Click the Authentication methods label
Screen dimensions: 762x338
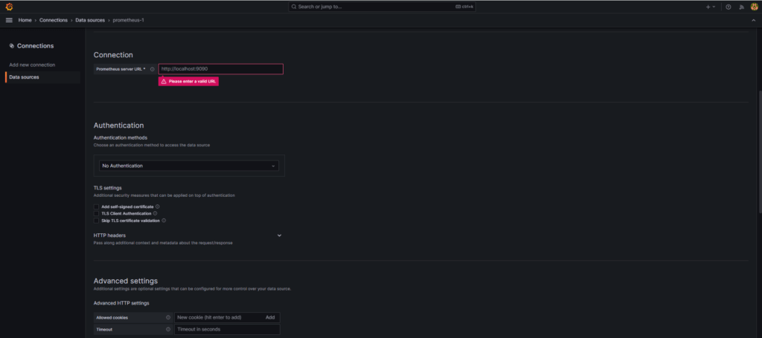click(x=120, y=137)
